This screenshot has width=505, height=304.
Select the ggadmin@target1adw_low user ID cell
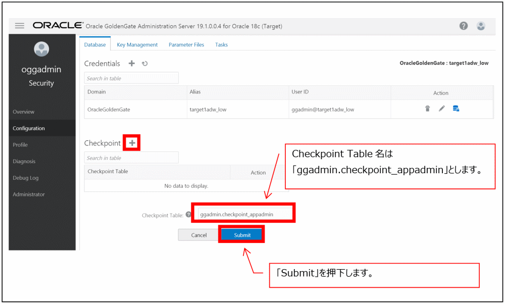[x=340, y=110]
